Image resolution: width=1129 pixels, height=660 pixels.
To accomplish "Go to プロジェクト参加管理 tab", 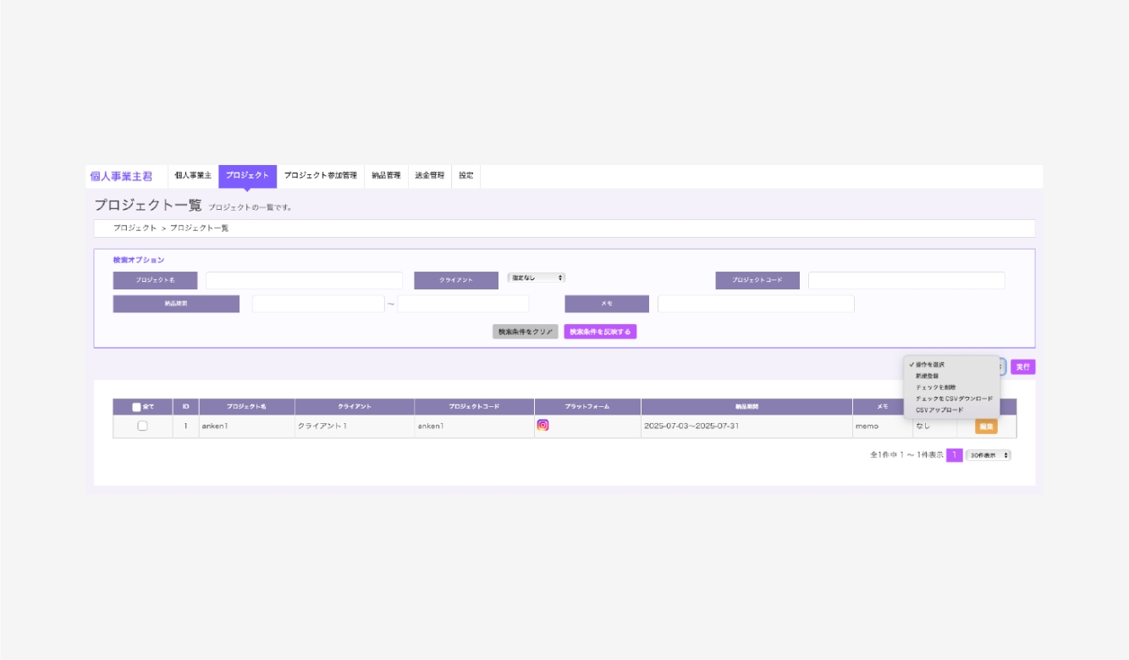I will pyautogui.click(x=320, y=176).
